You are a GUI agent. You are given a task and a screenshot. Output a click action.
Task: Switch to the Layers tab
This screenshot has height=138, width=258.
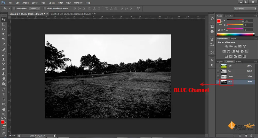[x=220, y=62]
